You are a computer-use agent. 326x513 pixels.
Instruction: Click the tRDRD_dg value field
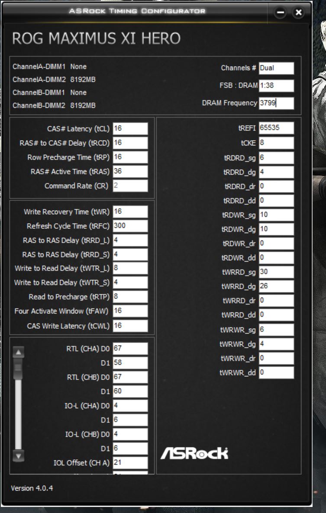(276, 172)
